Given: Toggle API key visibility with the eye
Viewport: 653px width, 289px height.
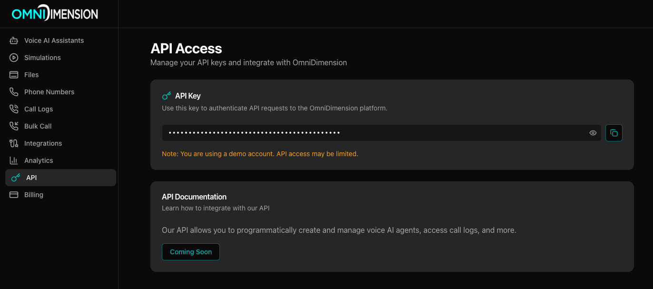Looking at the screenshot, I should pos(593,133).
